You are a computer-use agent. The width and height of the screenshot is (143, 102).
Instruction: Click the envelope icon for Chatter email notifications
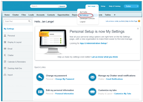click(x=92, y=77)
